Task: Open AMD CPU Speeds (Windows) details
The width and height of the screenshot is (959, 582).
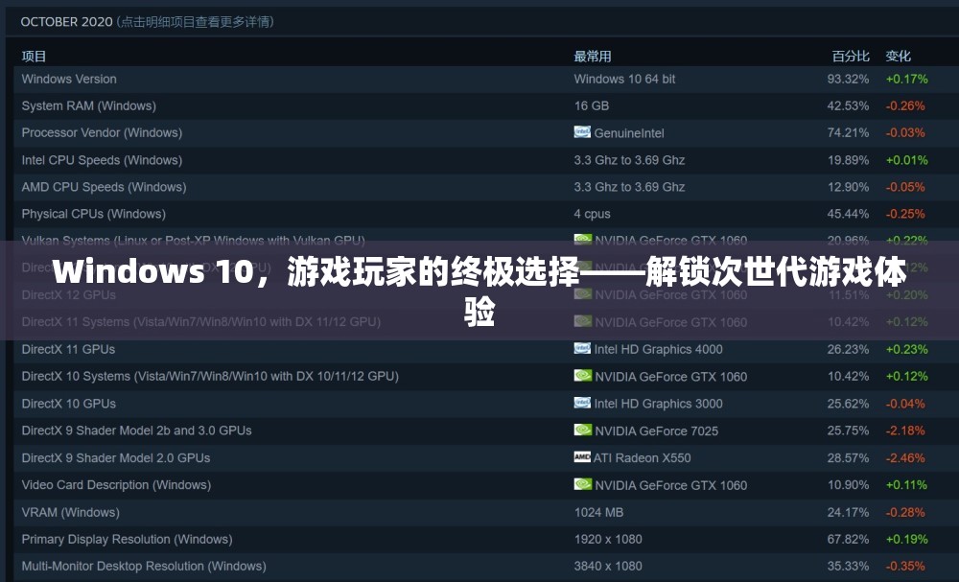Action: [x=104, y=187]
